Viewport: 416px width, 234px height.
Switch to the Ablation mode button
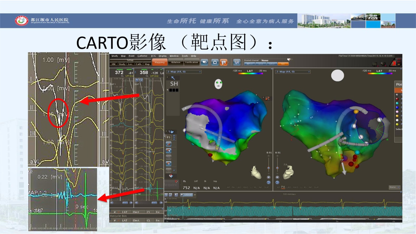pyautogui.click(x=175, y=62)
